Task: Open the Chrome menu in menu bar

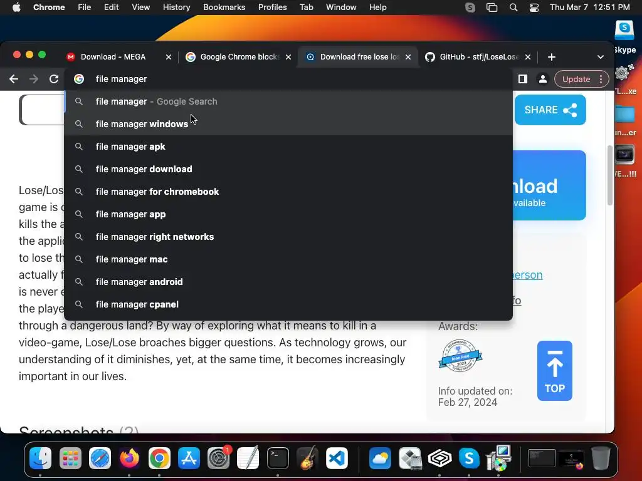Action: point(49,7)
